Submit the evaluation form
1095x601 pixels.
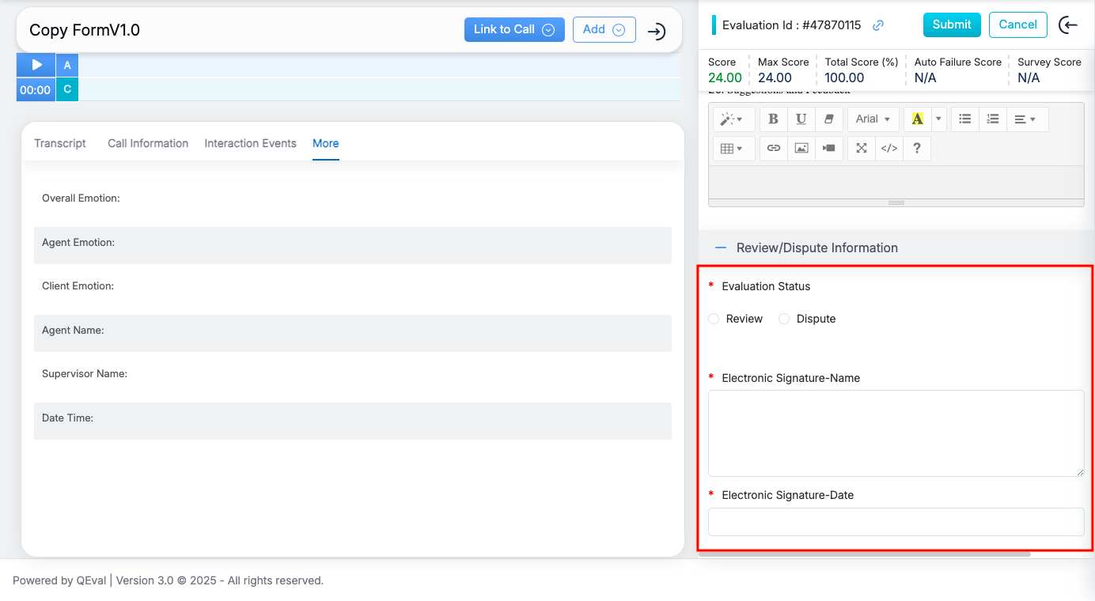(x=951, y=25)
